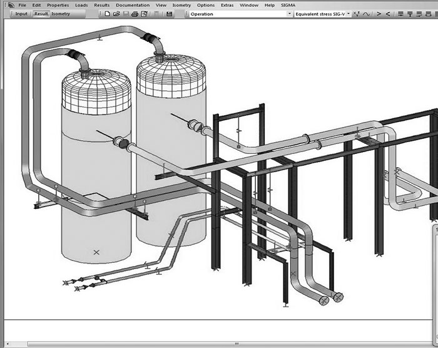438x348 pixels.
Task: Activate the Isometry mode button
Action: pos(61,13)
